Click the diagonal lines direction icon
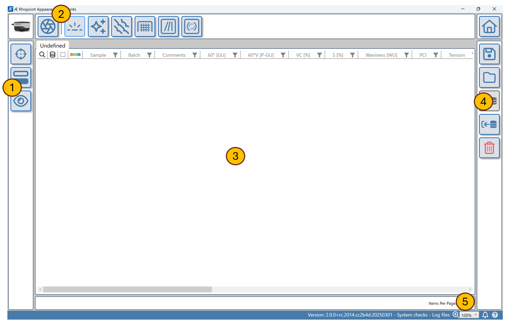 tap(168, 27)
